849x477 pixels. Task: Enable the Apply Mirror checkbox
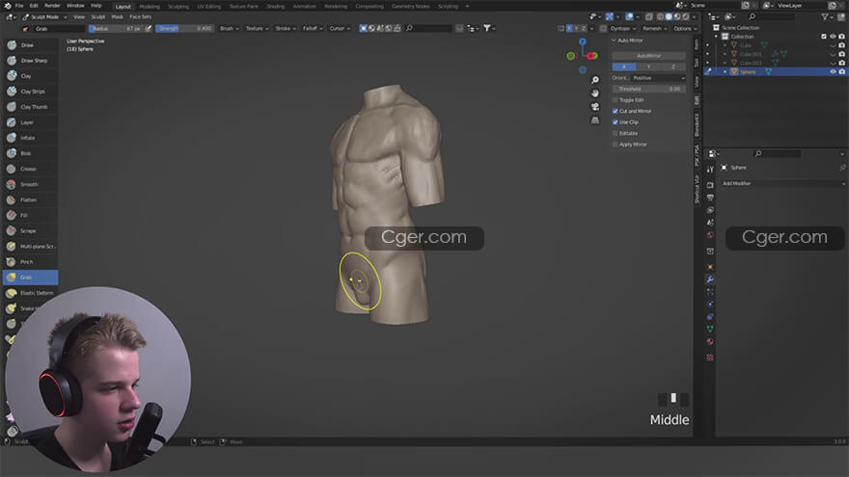(x=616, y=145)
